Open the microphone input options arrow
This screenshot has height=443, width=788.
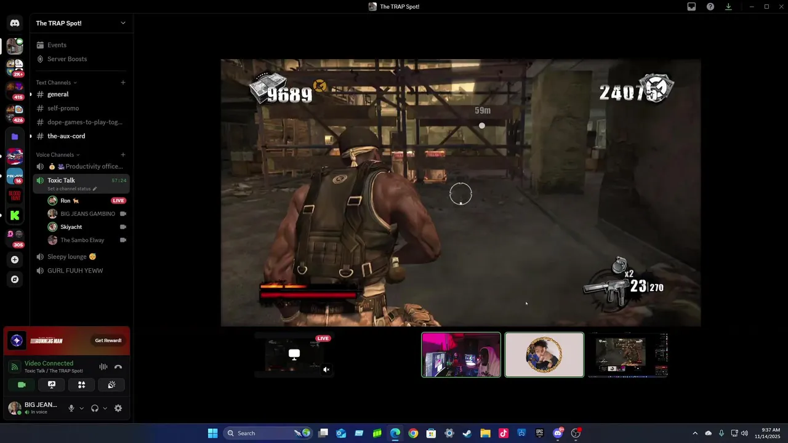coord(81,408)
